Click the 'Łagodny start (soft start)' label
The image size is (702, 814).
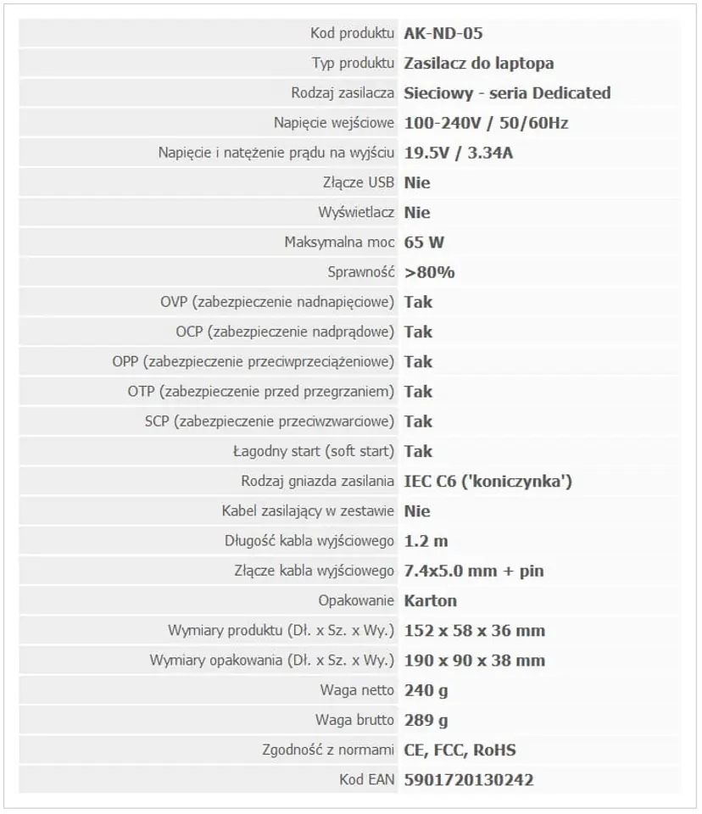tap(314, 451)
